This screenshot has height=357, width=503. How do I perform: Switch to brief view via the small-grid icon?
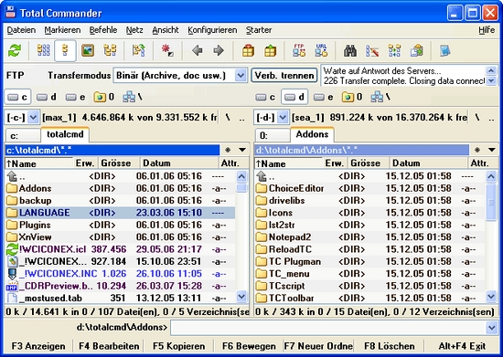click(44, 50)
